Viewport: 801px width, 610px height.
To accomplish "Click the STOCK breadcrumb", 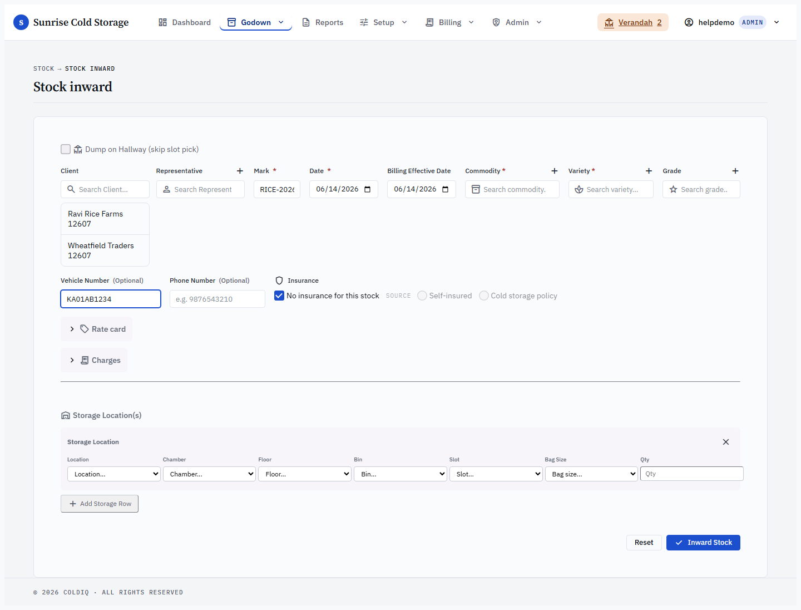I will point(43,68).
